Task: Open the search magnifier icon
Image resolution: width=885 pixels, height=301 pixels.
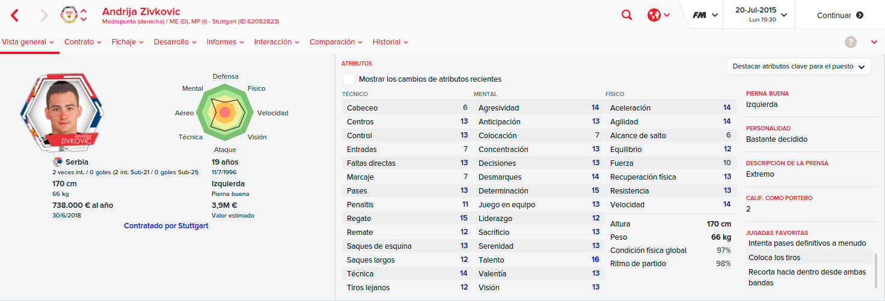Action: [626, 16]
